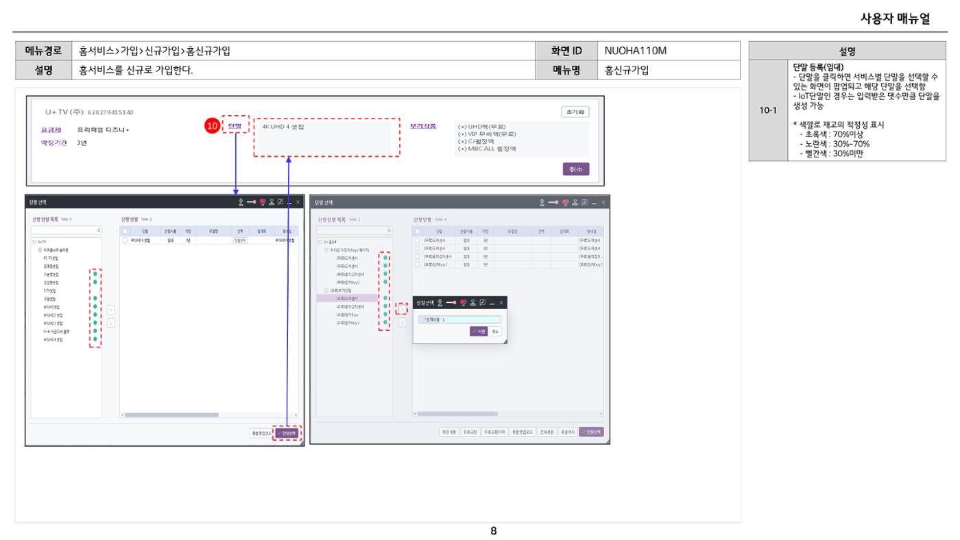The image size is (960, 540).
Task: Check the (무료)멀티Easy2 table row checkbox
Action: point(418,265)
